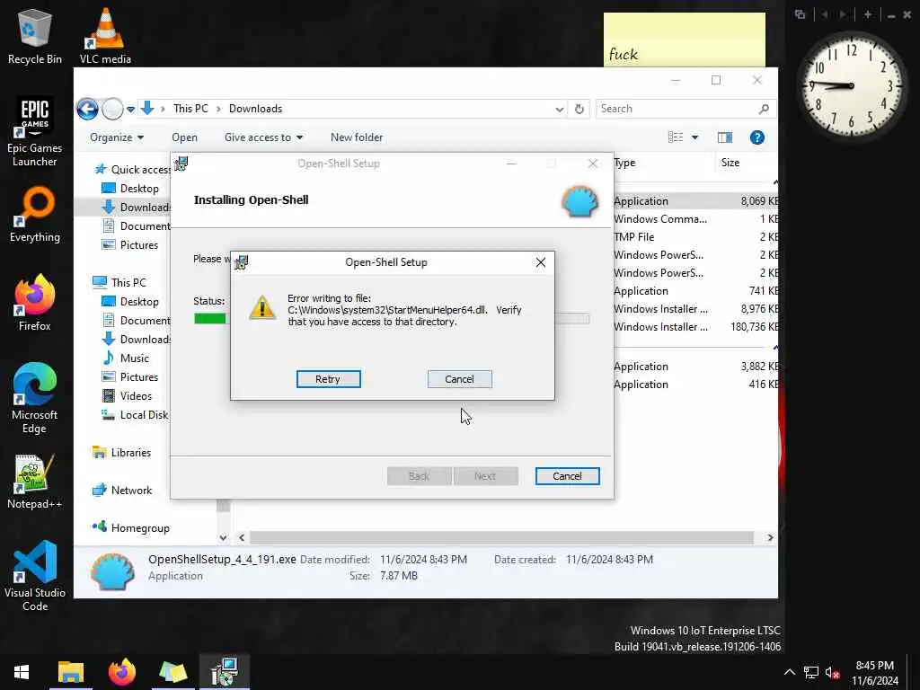Open Firefox from the taskbar
Viewport: 920px width, 690px height.
pos(122,672)
